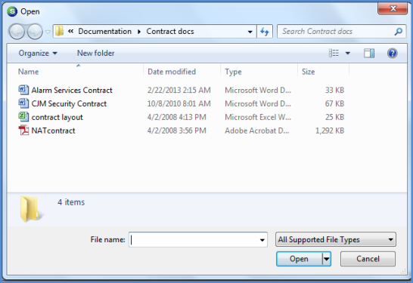Screen dimensions: 413x283
Task: Click the Back navigation arrow
Action: coord(17,32)
